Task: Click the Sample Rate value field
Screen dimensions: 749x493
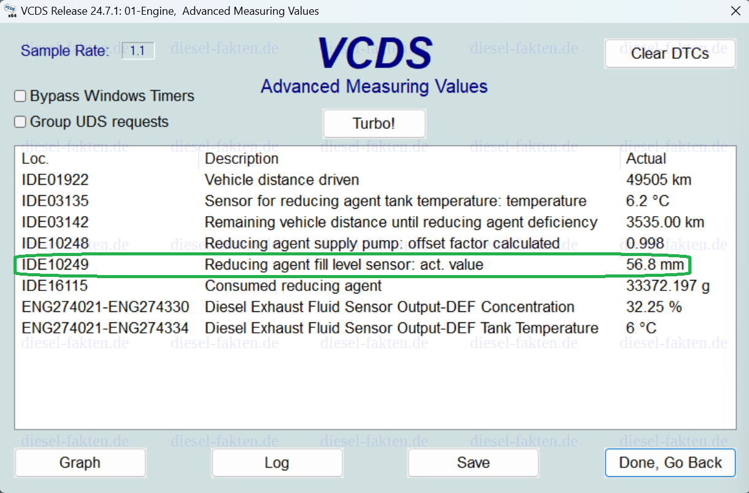Action: [x=138, y=50]
